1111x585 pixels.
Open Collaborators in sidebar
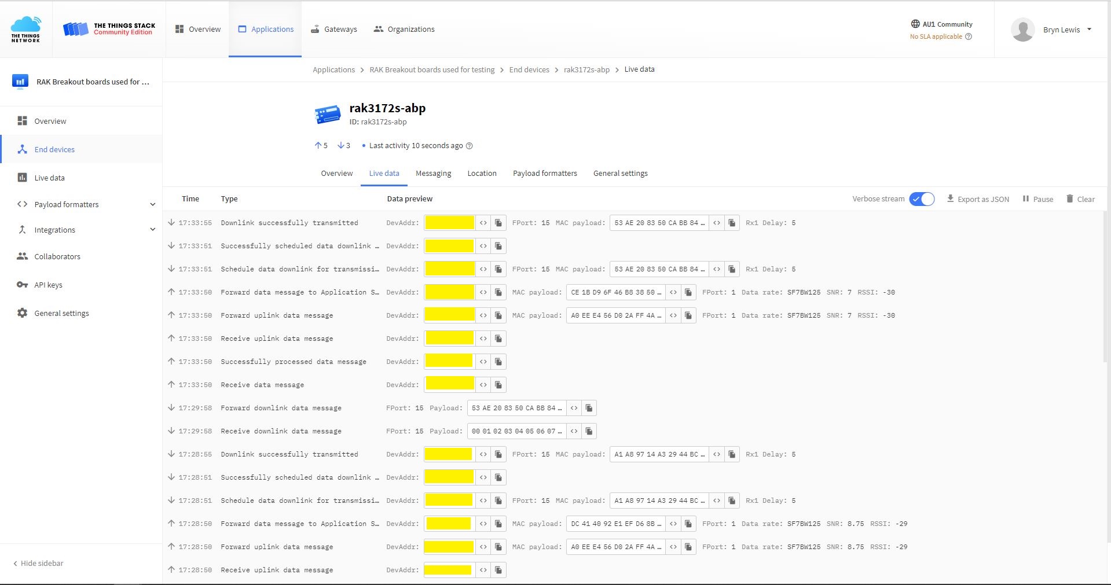tap(57, 256)
